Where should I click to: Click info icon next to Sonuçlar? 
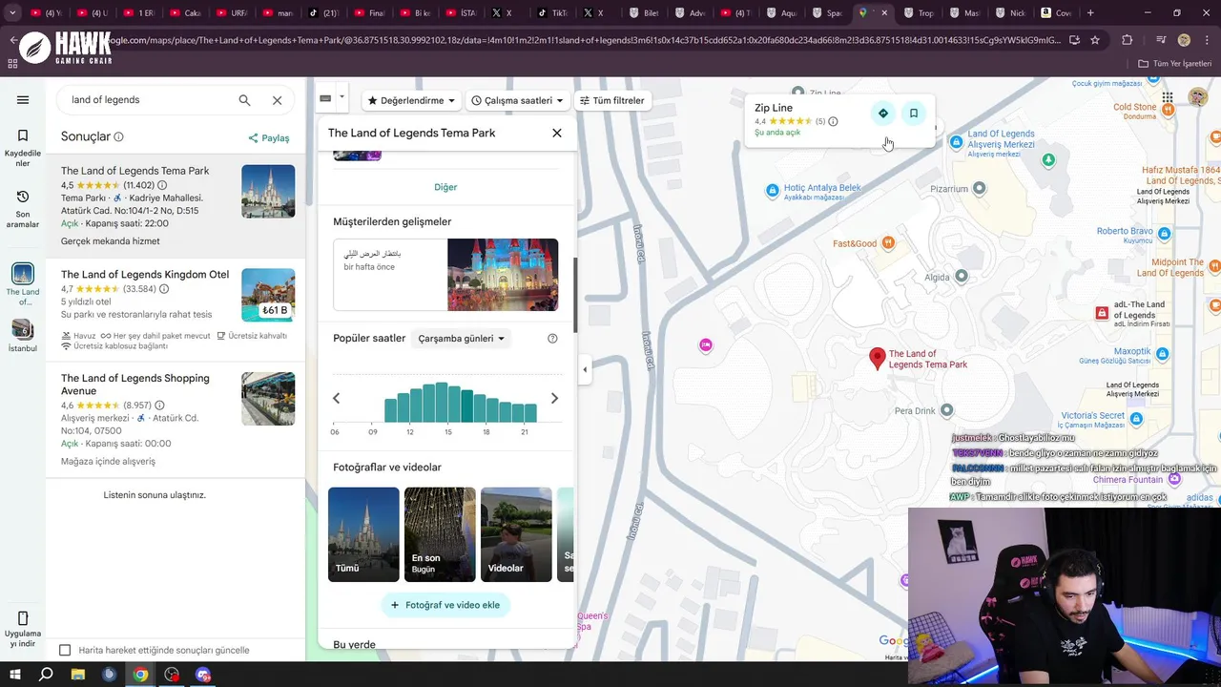tap(118, 136)
